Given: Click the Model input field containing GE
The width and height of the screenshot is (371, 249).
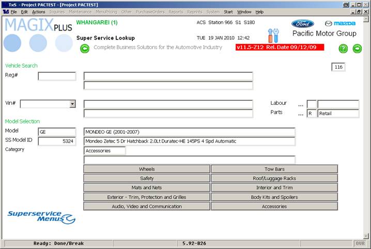Looking at the screenshot, I should 57,132.
